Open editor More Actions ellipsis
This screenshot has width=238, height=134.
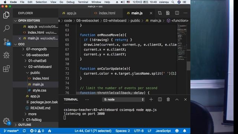point(185,13)
